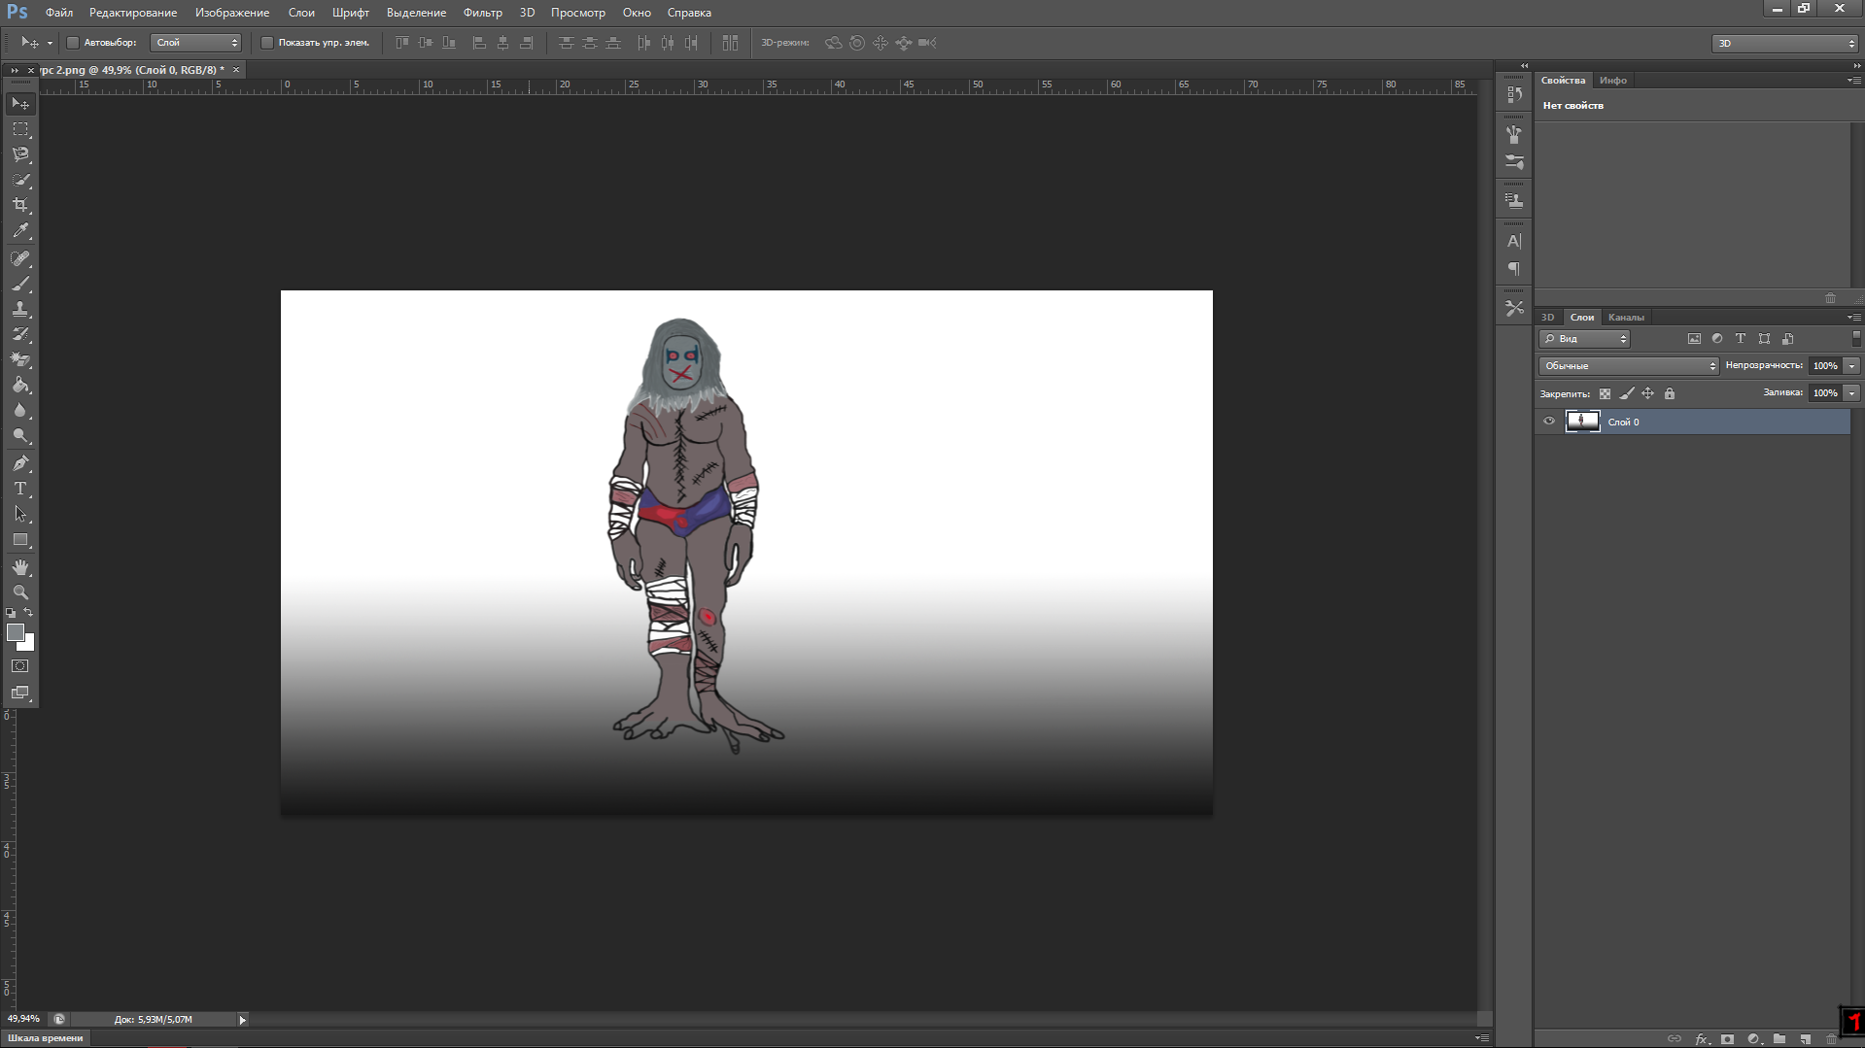Open the 3D workspace dropdown
1865x1048 pixels.
tap(1784, 43)
